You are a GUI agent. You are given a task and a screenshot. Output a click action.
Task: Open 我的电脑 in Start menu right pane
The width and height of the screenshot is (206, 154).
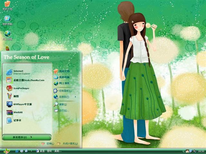(x=61, y=77)
